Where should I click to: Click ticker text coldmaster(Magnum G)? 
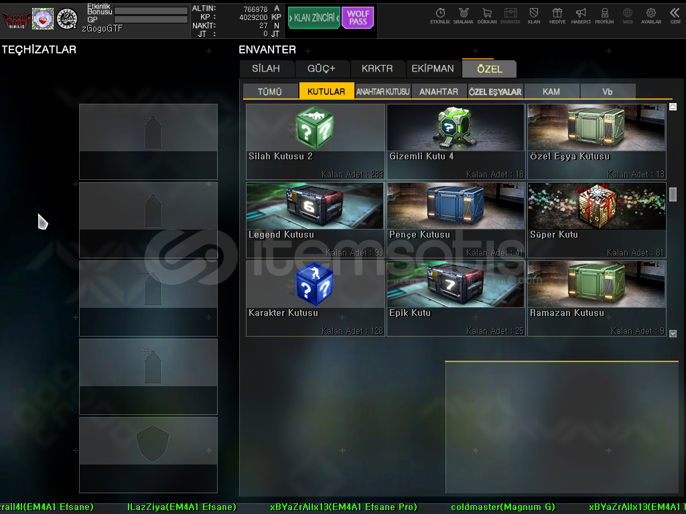click(503, 507)
